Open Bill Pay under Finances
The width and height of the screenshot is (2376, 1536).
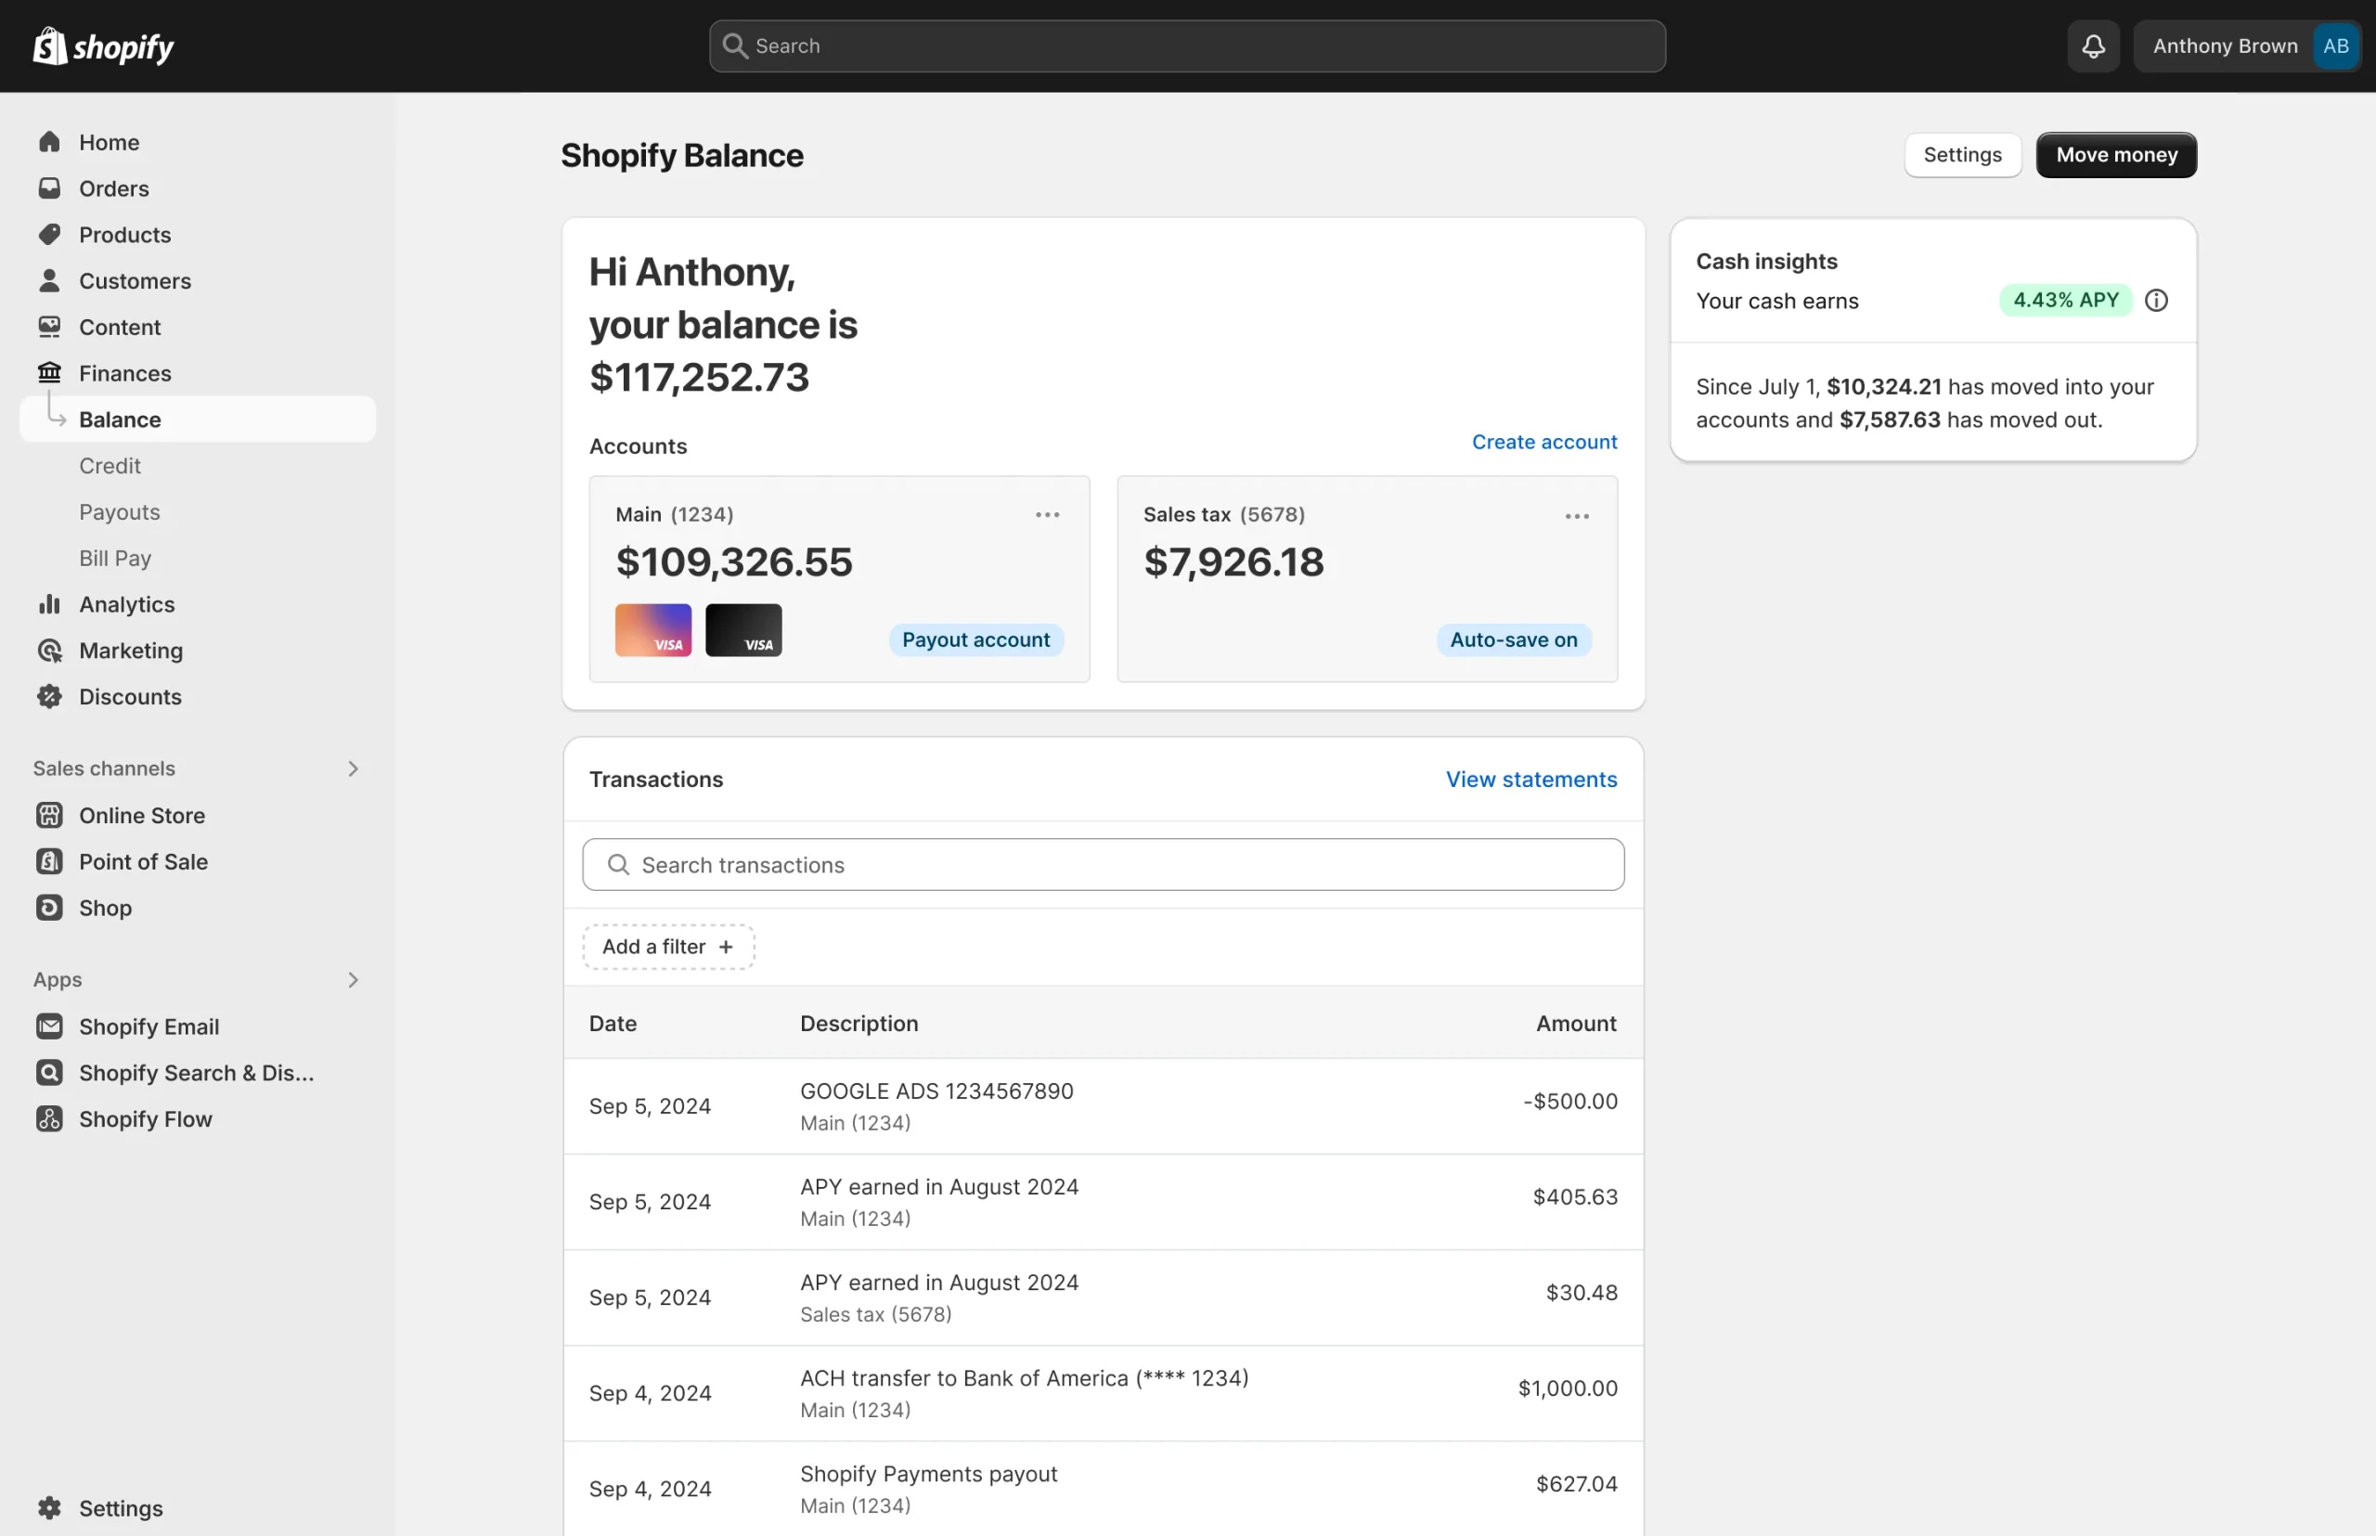[115, 558]
